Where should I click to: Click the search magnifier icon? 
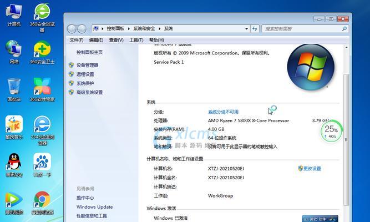coord(344,29)
